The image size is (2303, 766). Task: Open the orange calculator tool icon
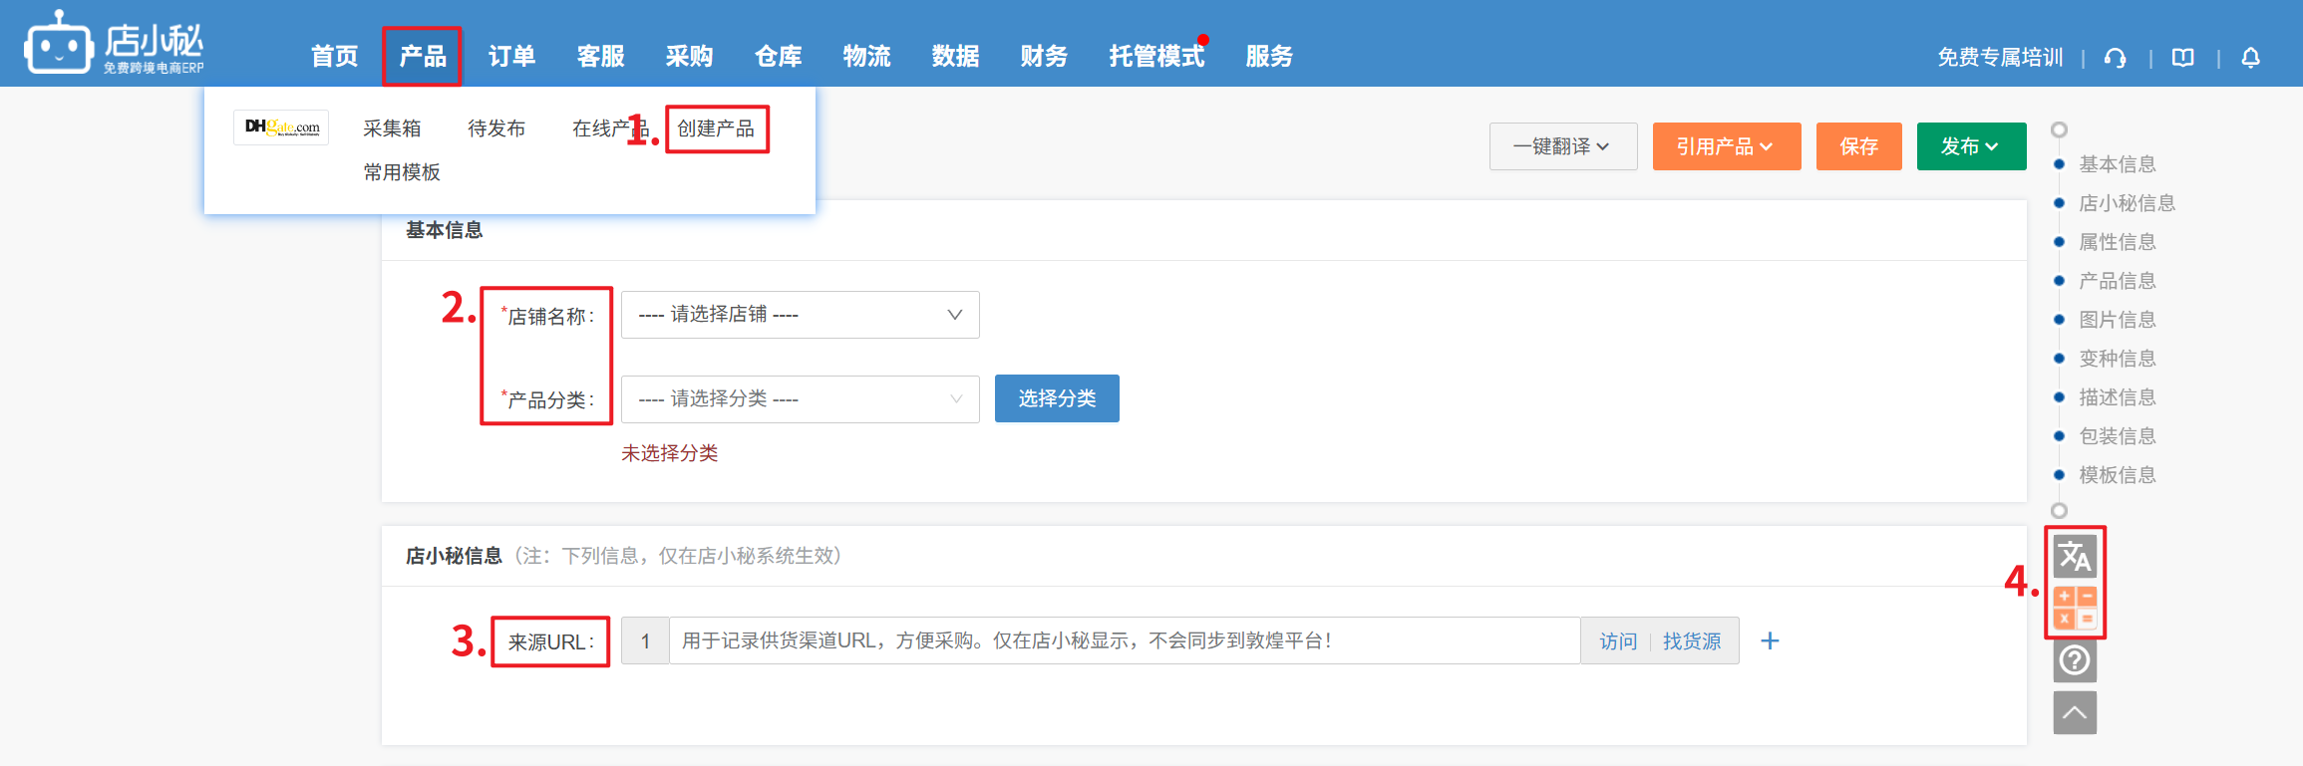2075,608
